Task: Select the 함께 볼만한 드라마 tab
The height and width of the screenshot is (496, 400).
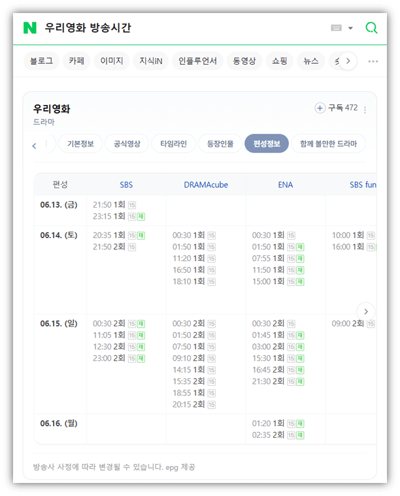Action: tap(328, 144)
